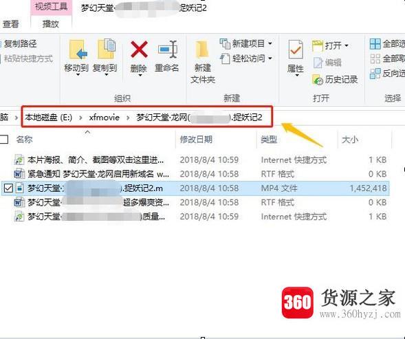Expand the Delete (删除) dropdown arrow
The height and width of the screenshot is (339, 405).
click(x=140, y=76)
